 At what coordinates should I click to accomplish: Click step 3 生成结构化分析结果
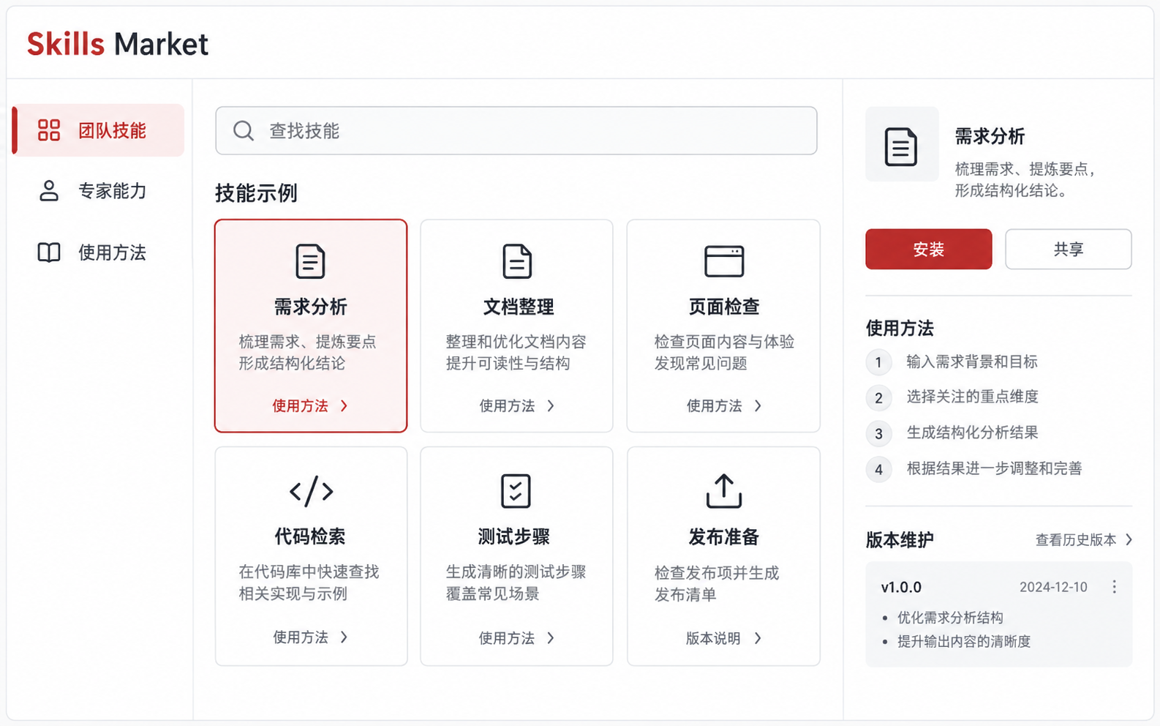tap(973, 433)
